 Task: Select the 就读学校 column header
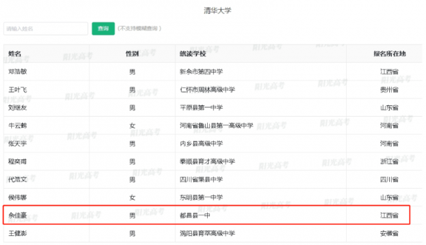[x=193, y=54]
